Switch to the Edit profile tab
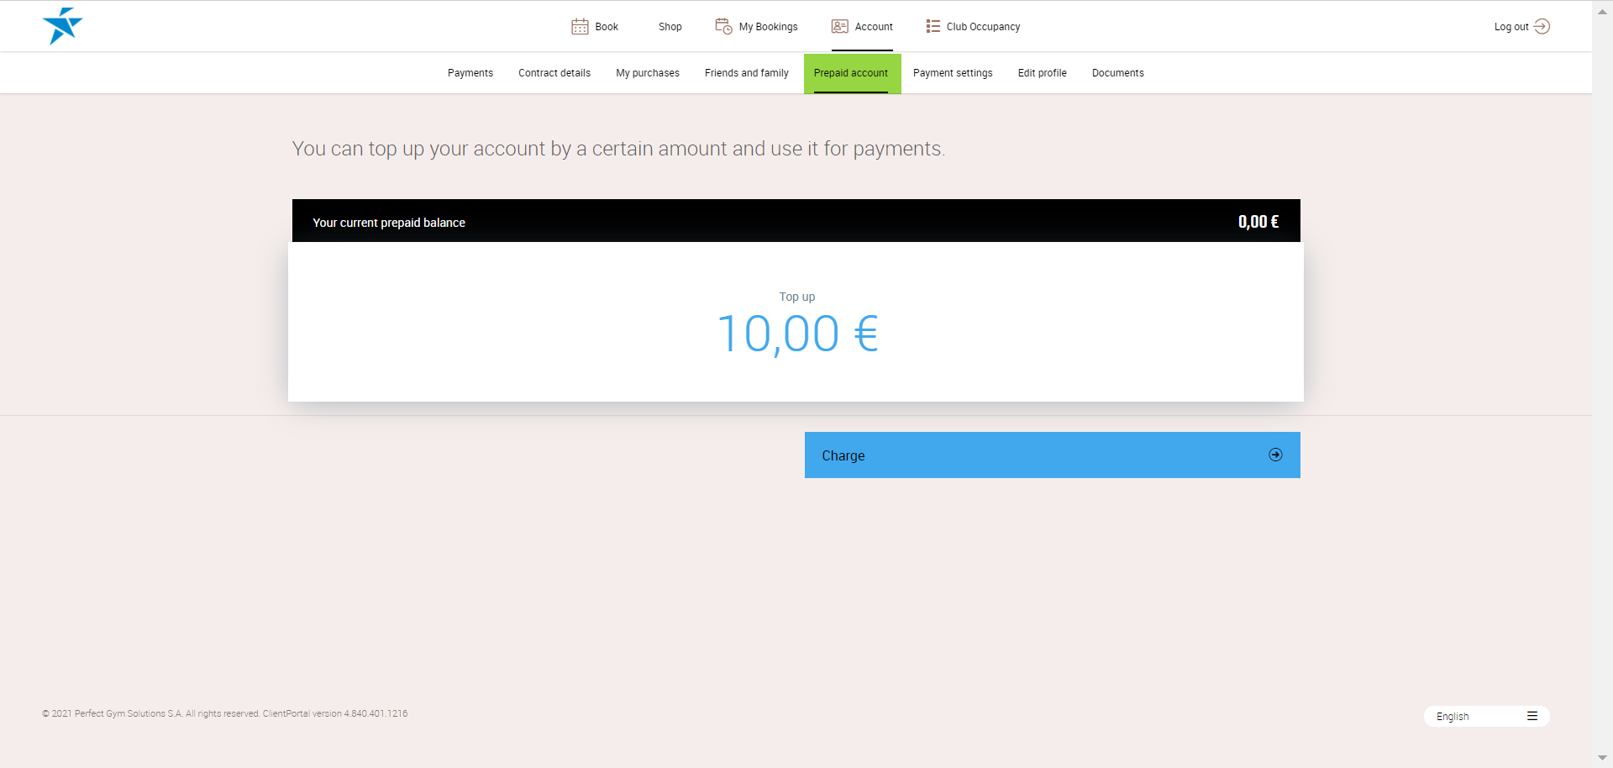 pos(1042,73)
